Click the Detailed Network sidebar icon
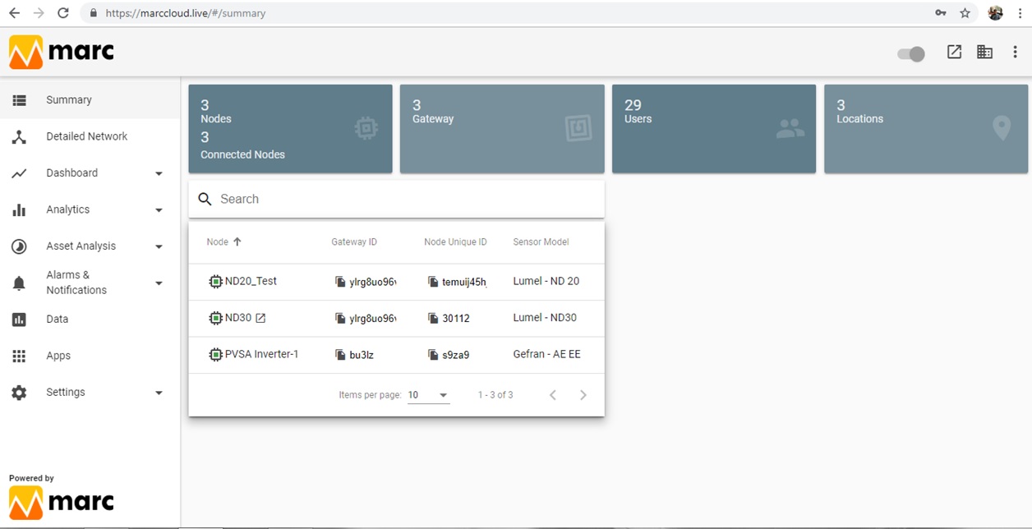 [20, 136]
